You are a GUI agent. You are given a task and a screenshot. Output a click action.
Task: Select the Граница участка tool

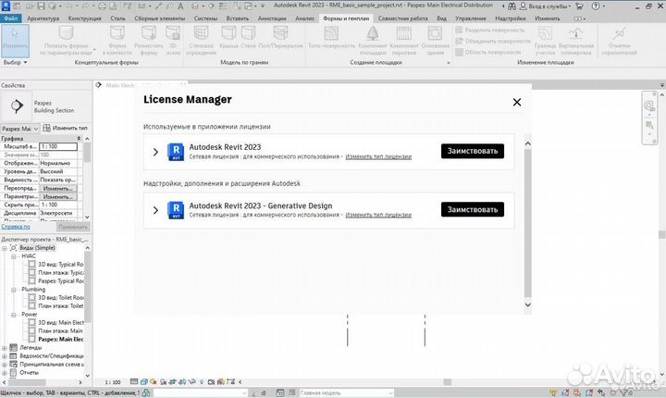click(x=545, y=41)
